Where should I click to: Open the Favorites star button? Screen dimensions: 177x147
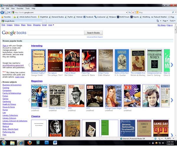[x=6, y=17]
